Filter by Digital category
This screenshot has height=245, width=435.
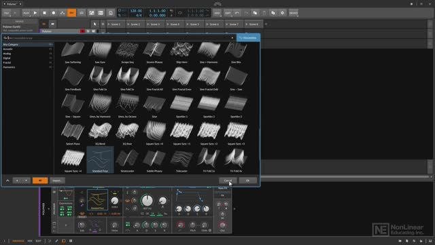[x=28, y=58]
